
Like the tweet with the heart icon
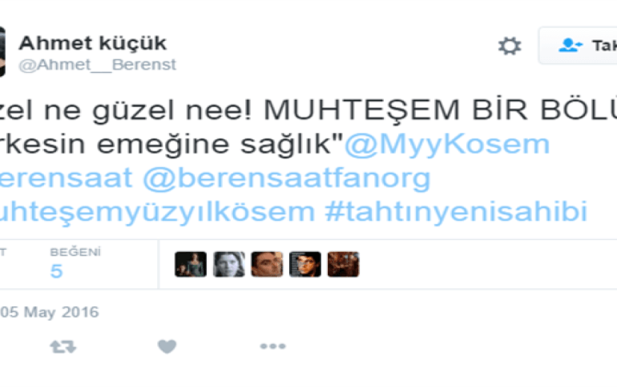167,346
